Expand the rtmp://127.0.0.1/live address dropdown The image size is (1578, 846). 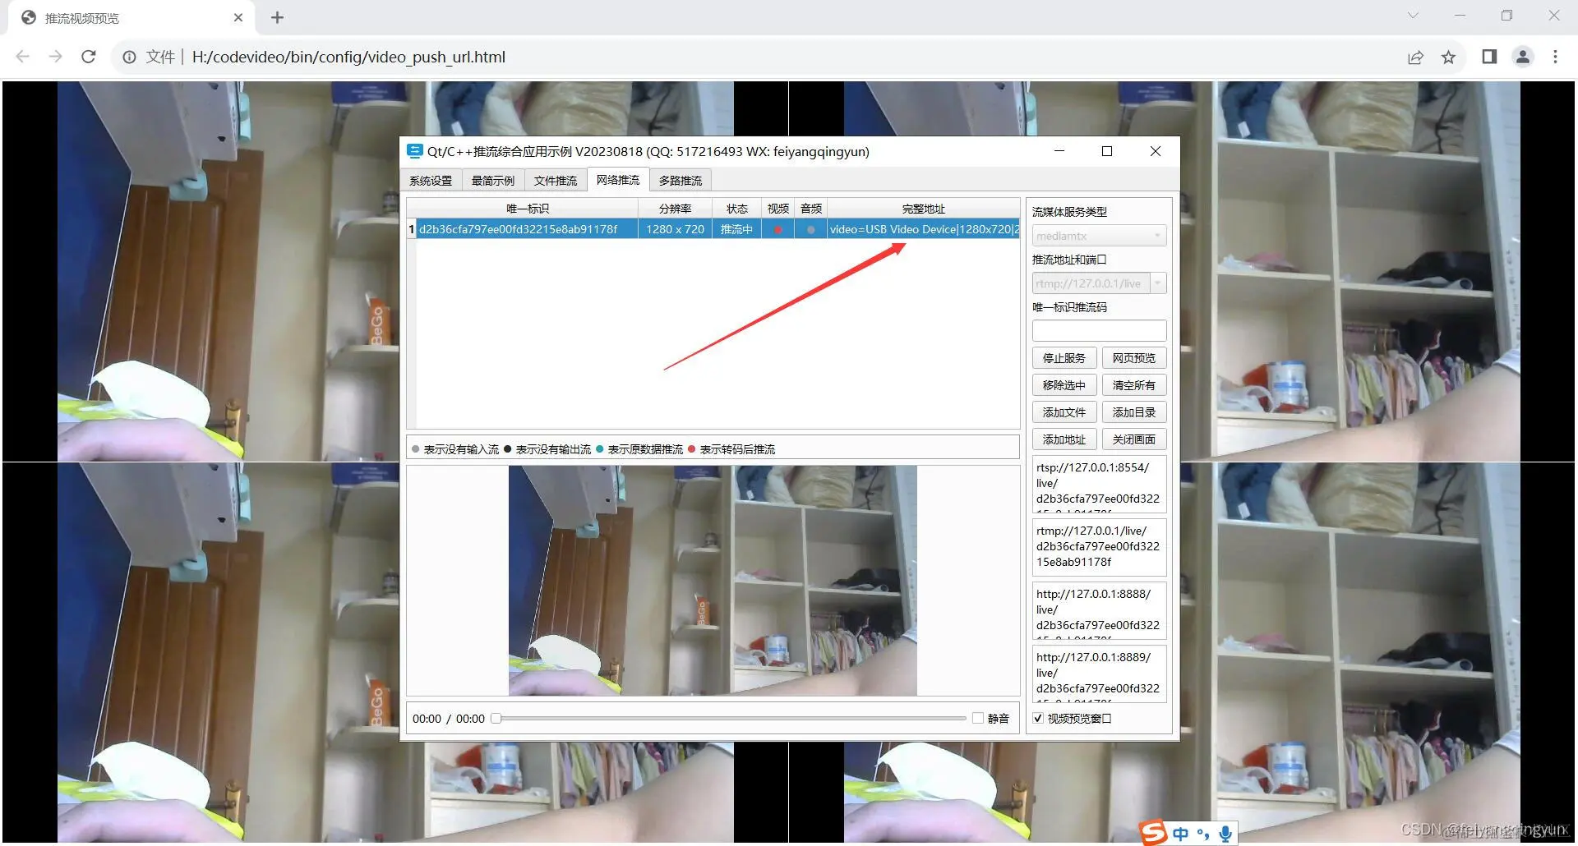point(1158,283)
